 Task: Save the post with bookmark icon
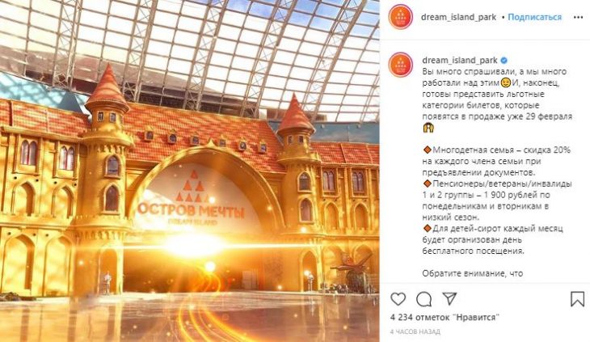[x=577, y=299]
